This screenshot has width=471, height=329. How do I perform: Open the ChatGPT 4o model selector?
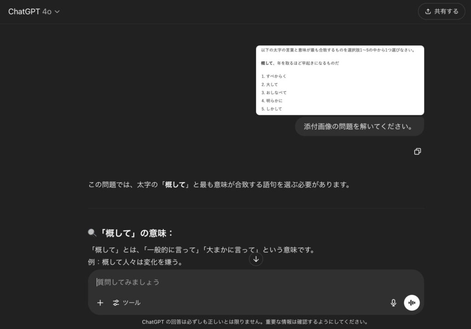coord(34,11)
